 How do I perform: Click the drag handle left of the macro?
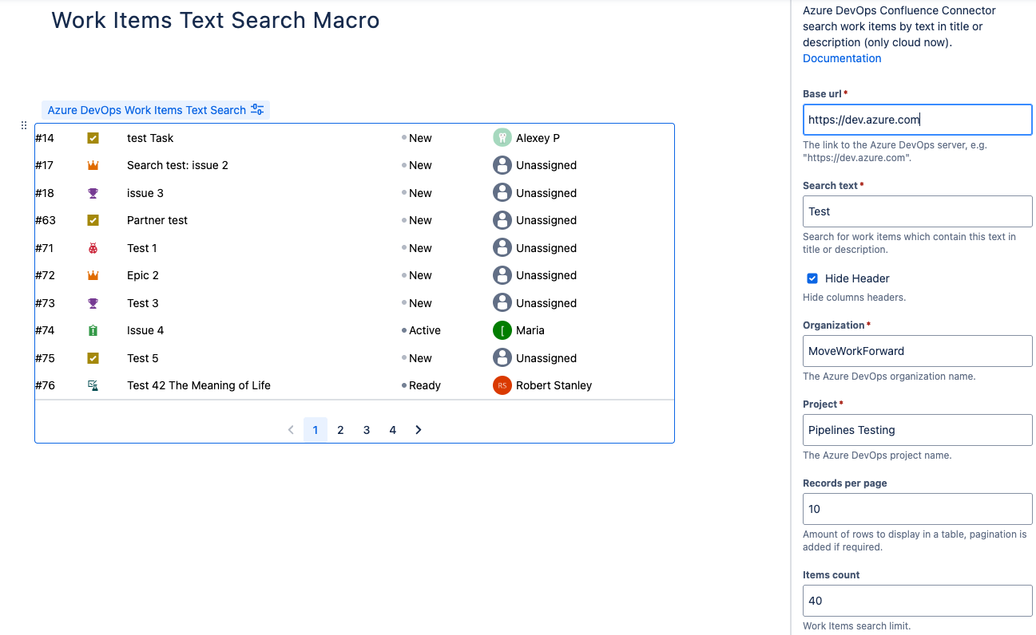pos(24,125)
